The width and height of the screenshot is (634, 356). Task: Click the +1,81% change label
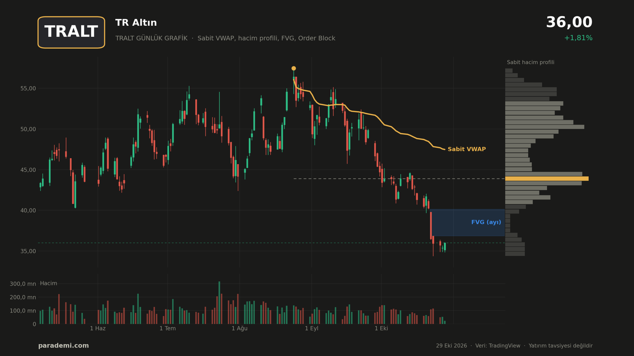pyautogui.click(x=578, y=38)
